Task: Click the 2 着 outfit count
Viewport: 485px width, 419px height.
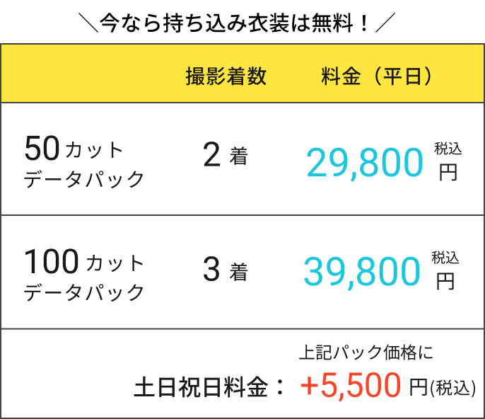Action: coord(226,156)
